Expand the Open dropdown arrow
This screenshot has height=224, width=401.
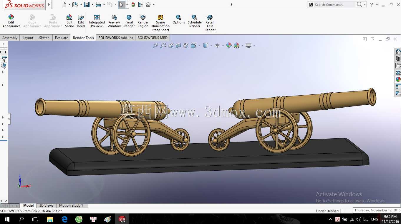point(81,5)
